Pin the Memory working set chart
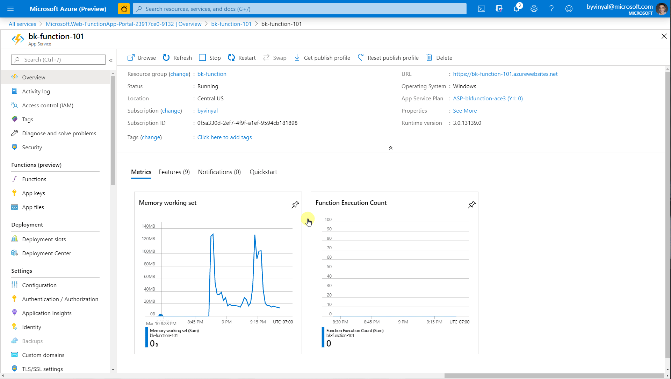The image size is (671, 379). 295,205
